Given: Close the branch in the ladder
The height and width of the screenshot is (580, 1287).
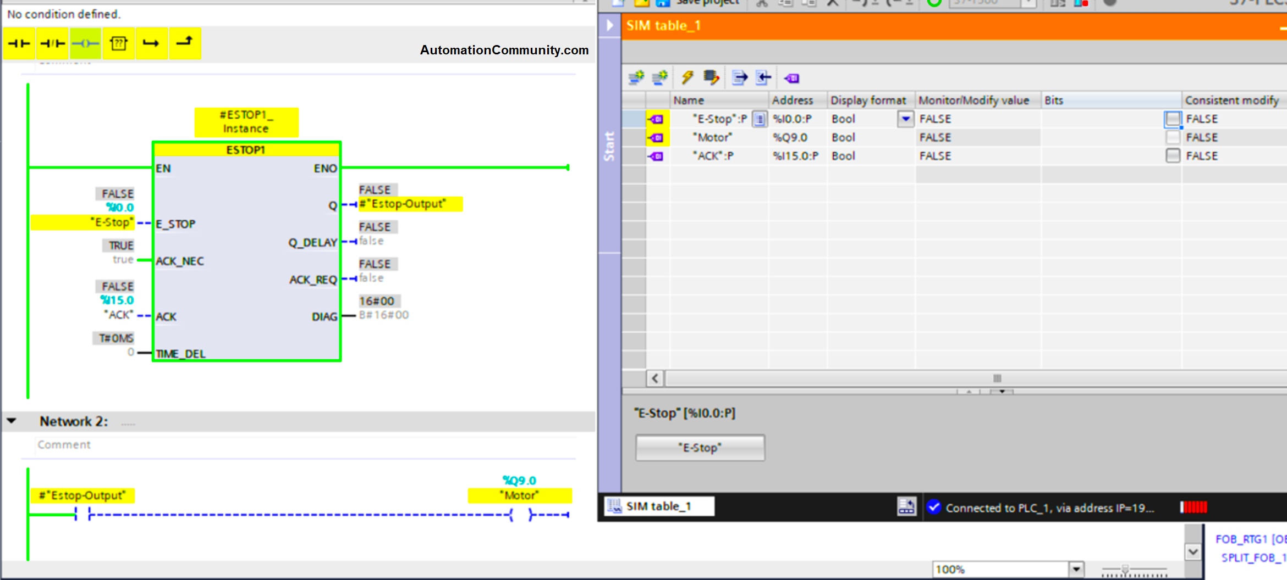Looking at the screenshot, I should 185,42.
